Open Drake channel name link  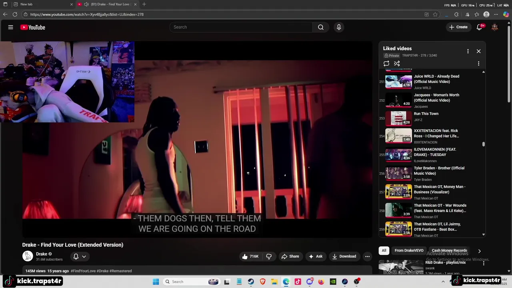[x=42, y=254]
